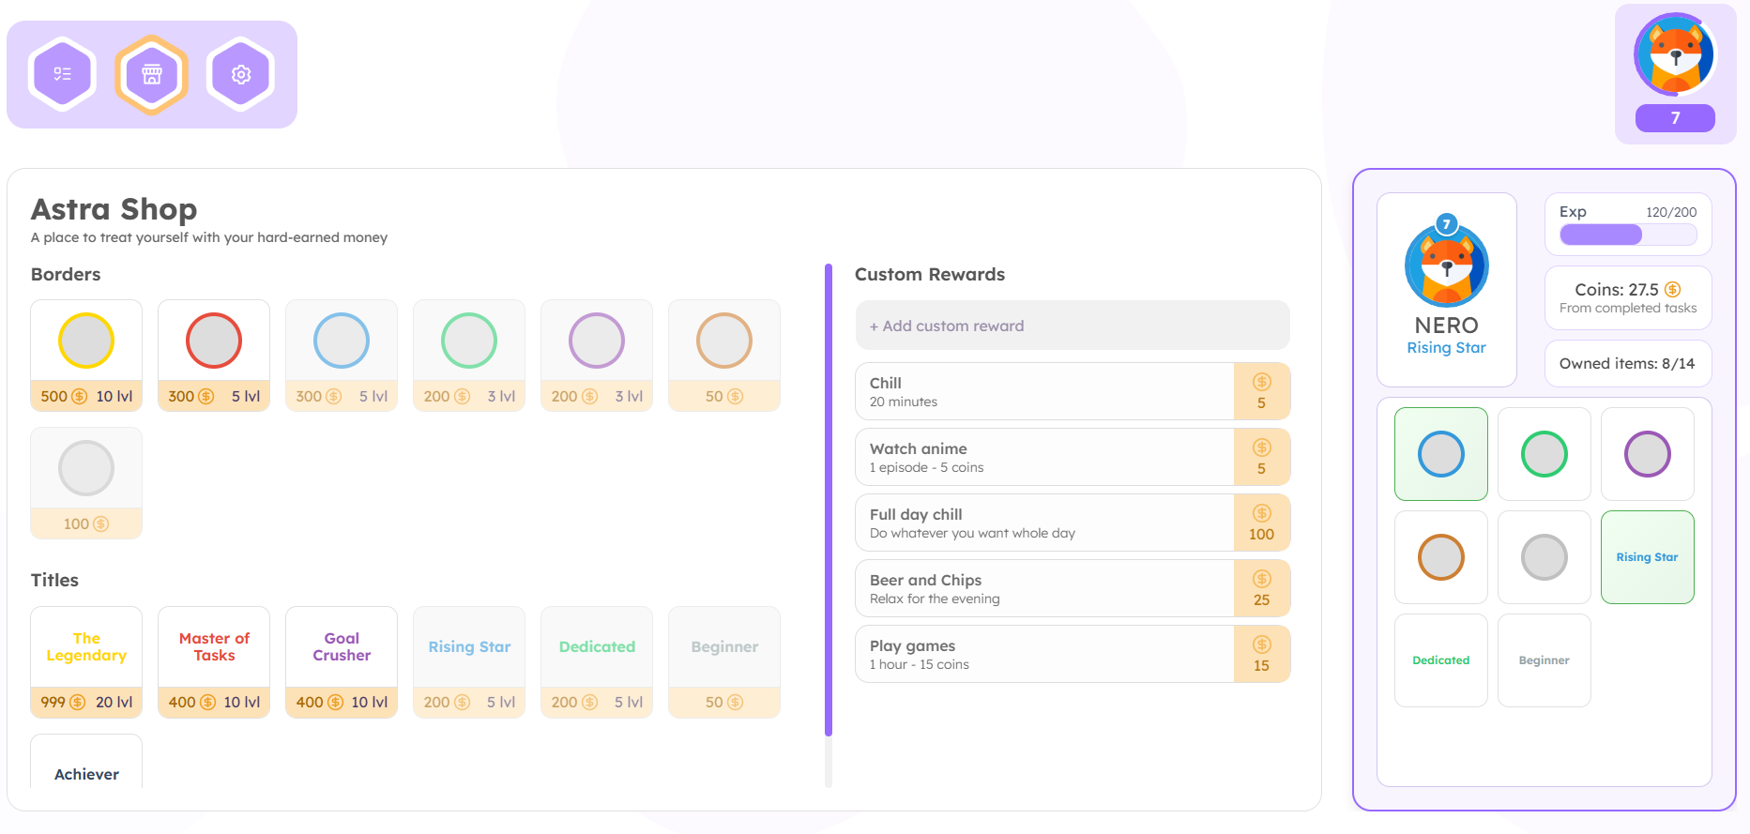Select the yellow border costing 500 coins
The image size is (1750, 834).
(86, 356)
